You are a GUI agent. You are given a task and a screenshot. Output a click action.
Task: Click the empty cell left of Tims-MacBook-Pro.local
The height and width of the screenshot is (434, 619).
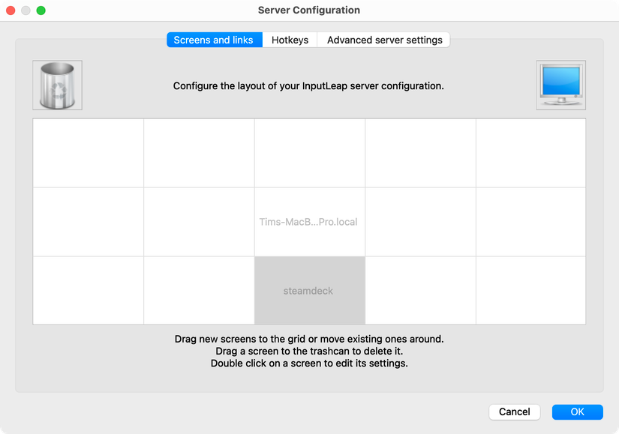tap(199, 222)
